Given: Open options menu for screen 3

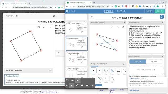Looking at the screenshot, I should [86, 39].
